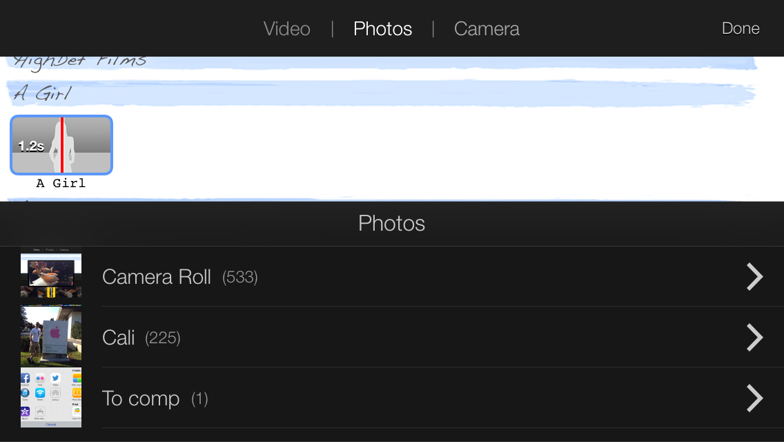The width and height of the screenshot is (784, 442).
Task: Click the handwritten HighDef Films title row
Action: tap(382, 63)
